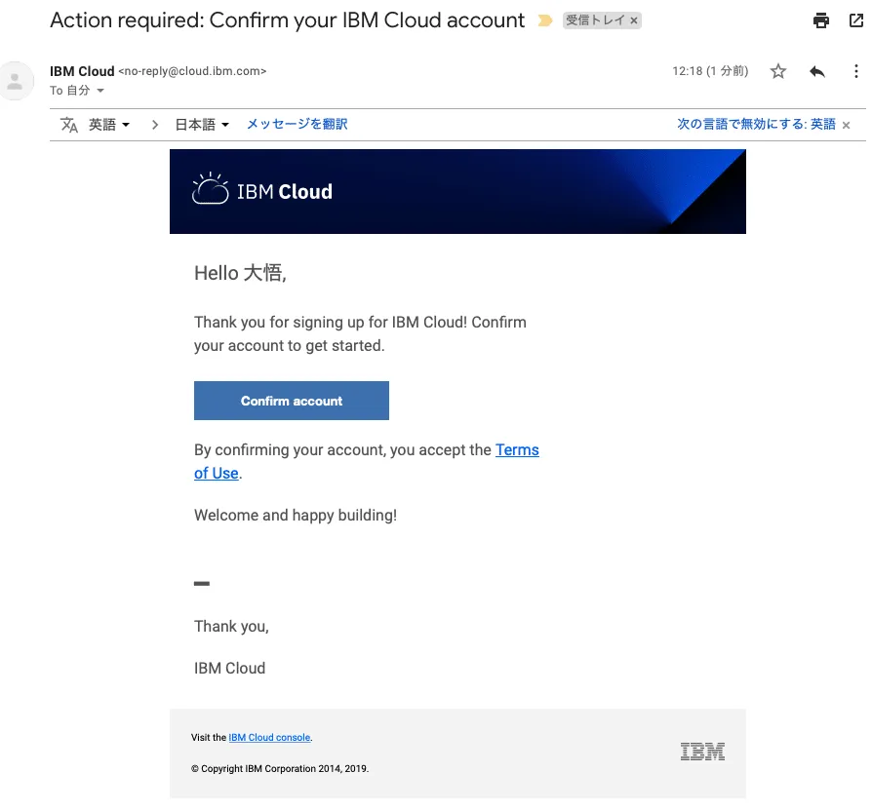Print this email using the printer icon
Viewport: 872px width, 811px height.
(x=821, y=20)
